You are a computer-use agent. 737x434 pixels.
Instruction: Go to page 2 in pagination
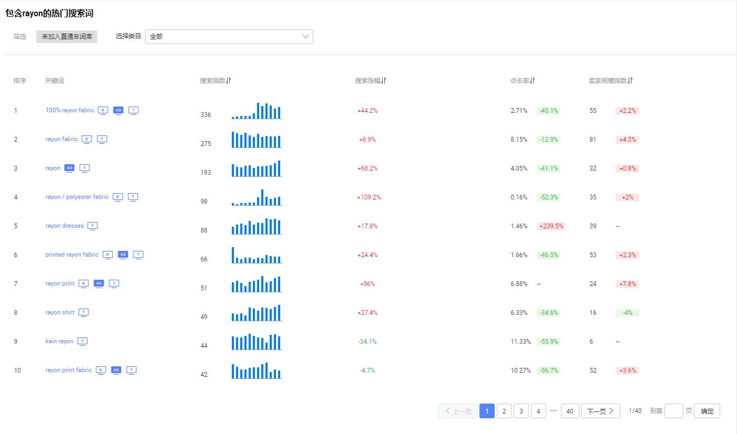504,411
